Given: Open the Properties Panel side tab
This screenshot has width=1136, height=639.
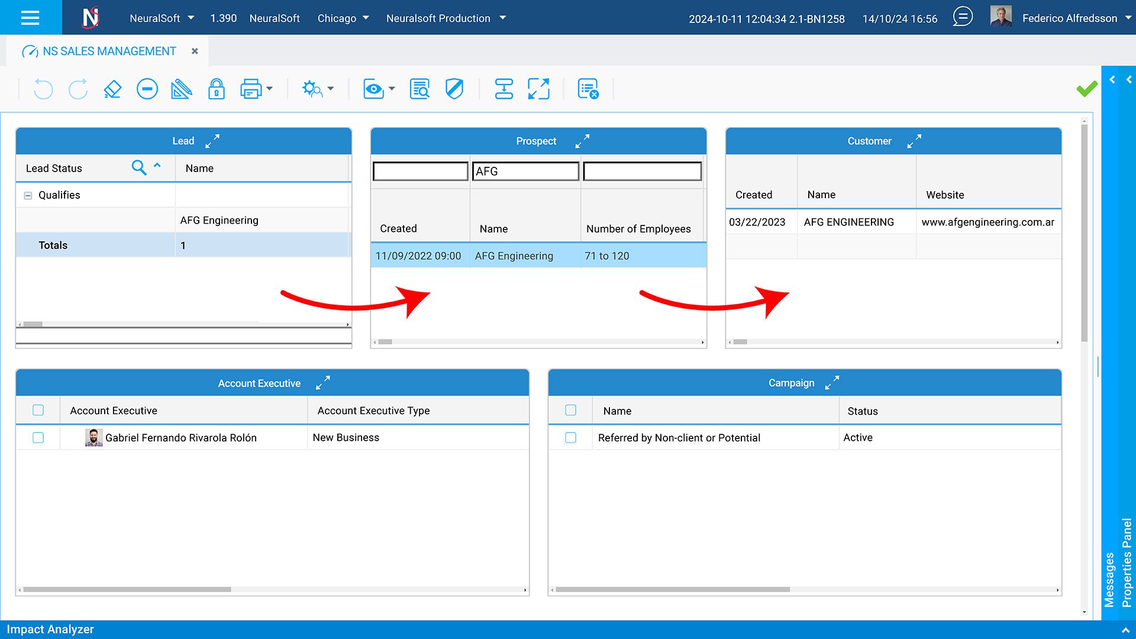Looking at the screenshot, I should point(1127,562).
